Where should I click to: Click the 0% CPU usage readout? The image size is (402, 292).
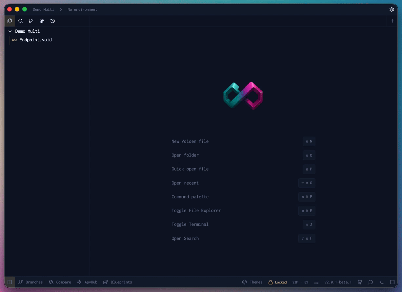click(306, 282)
